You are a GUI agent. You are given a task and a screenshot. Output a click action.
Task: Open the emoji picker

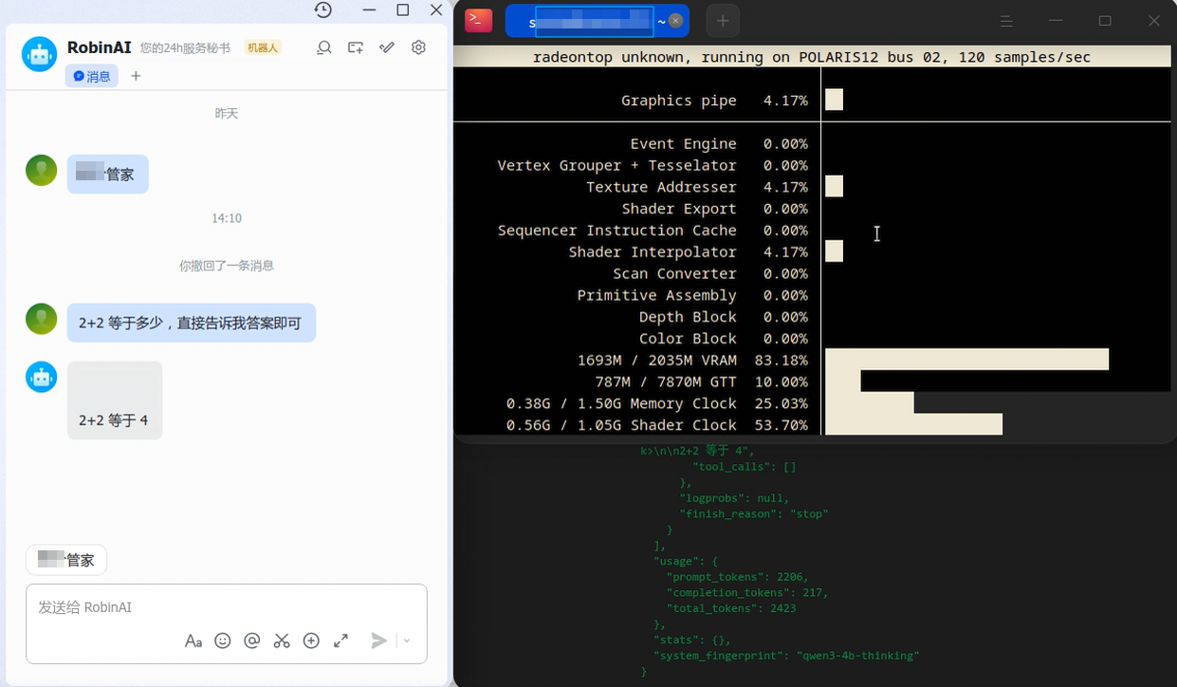(x=223, y=641)
